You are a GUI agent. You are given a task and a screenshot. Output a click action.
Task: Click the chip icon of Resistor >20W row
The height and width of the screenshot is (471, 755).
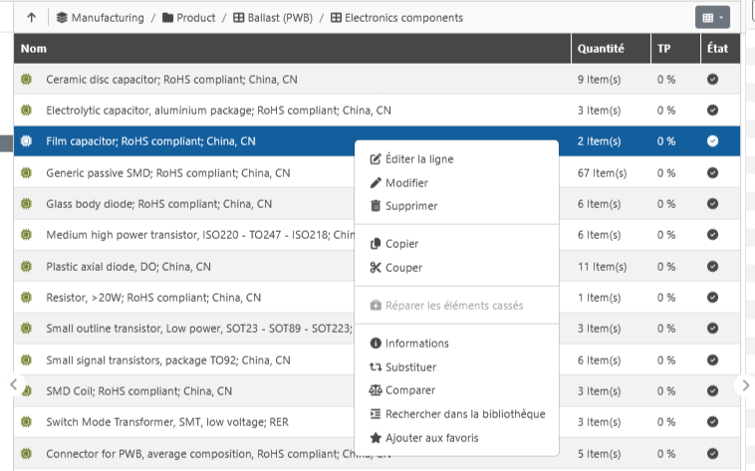pyautogui.click(x=27, y=297)
